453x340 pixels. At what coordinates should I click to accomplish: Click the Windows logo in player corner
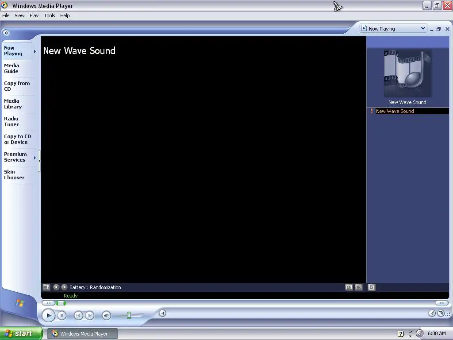19,303
